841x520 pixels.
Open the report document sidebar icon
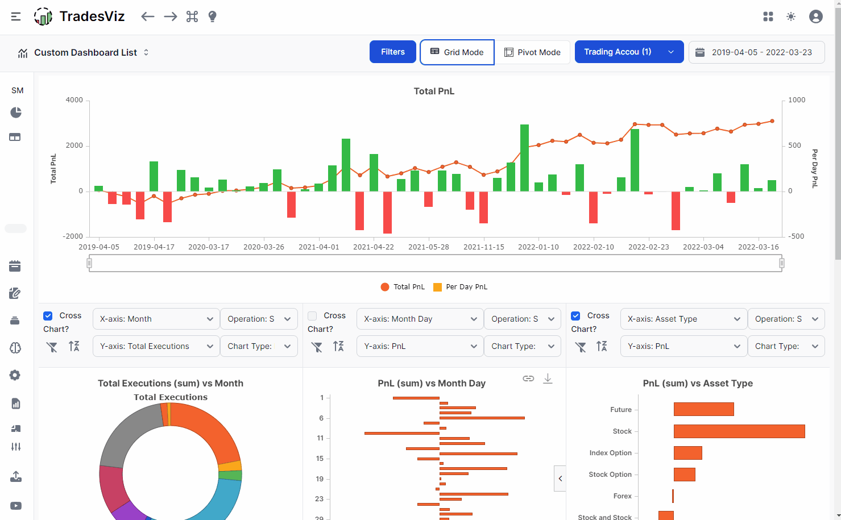pos(16,403)
